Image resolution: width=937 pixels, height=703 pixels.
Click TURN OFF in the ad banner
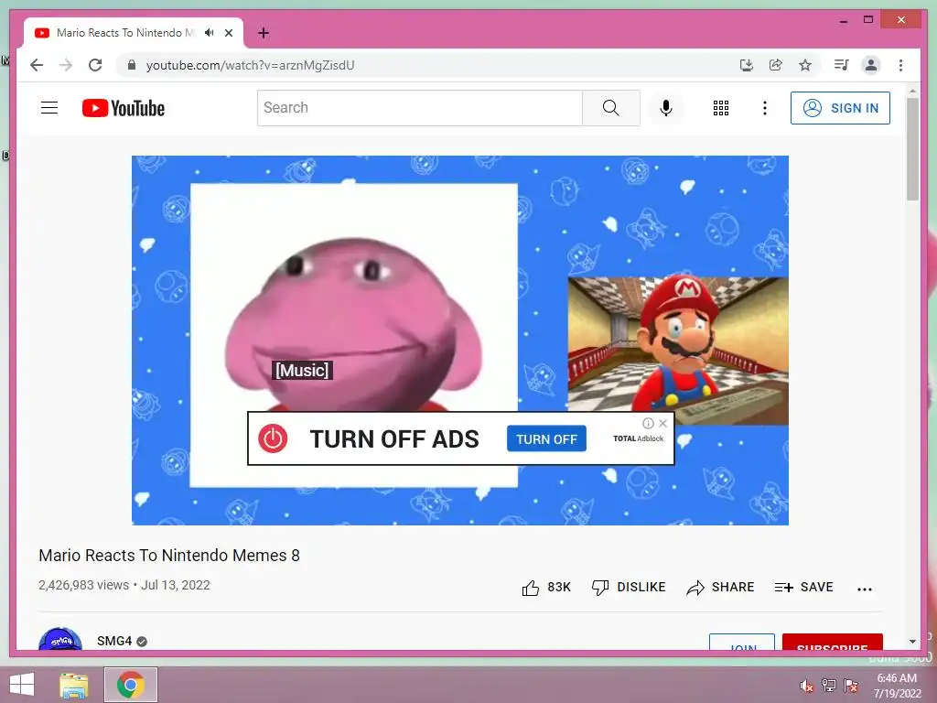pos(547,438)
